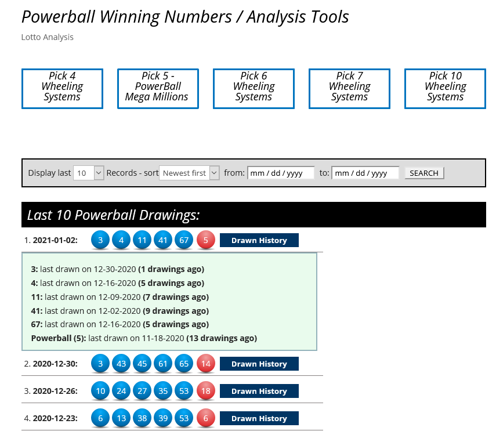The height and width of the screenshot is (431, 496).
Task: Click blue ball 39 in 2020-12-23 row
Action: [163, 418]
